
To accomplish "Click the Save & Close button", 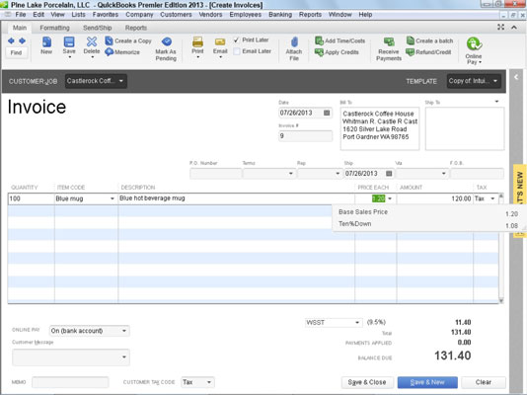I will (367, 382).
